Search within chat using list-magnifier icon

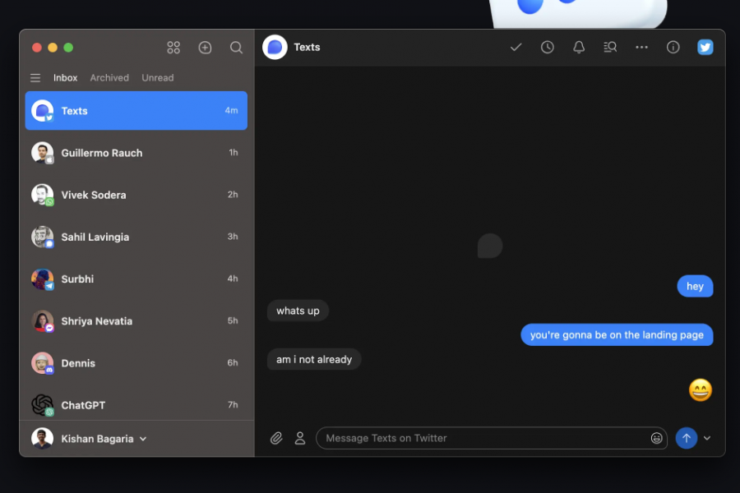[610, 47]
